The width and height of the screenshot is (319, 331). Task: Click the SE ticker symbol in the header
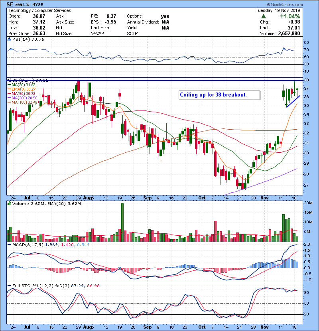(10, 4)
